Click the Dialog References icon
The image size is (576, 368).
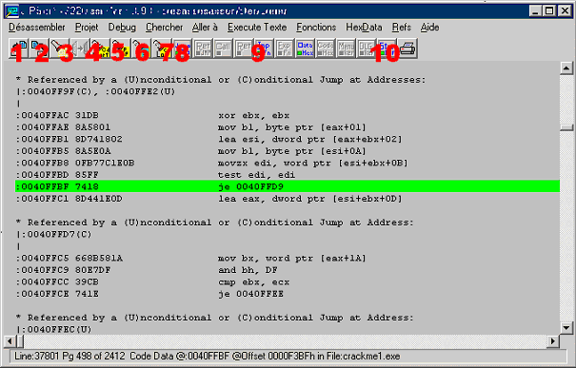(367, 48)
